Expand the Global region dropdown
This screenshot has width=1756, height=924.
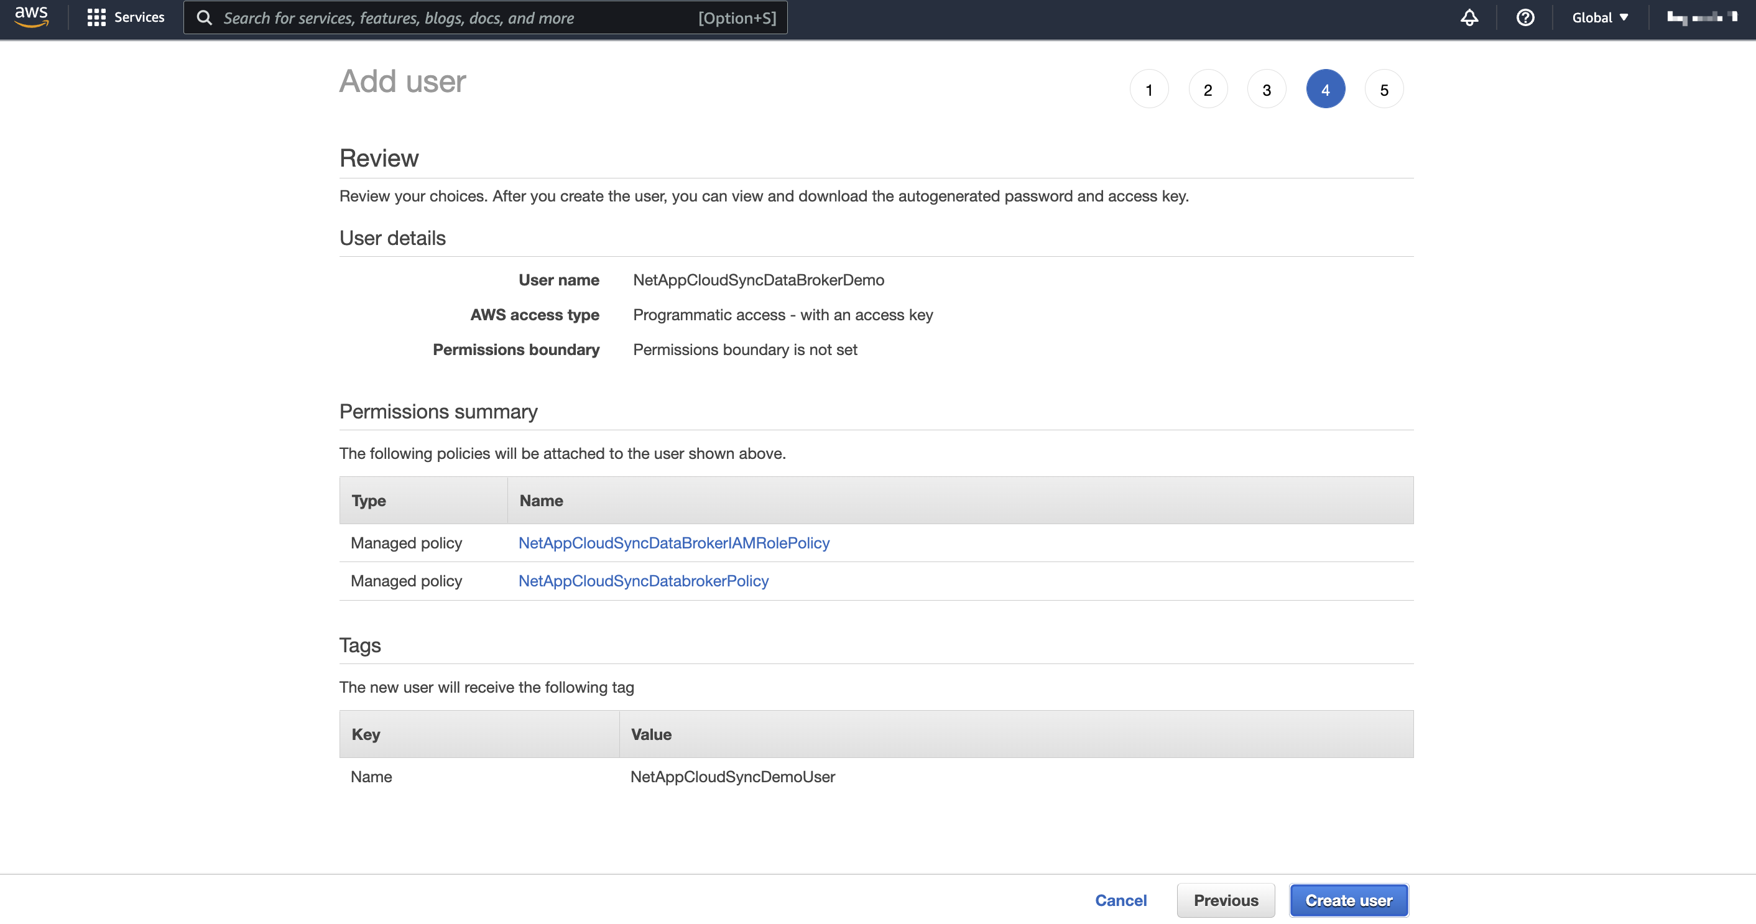tap(1599, 17)
